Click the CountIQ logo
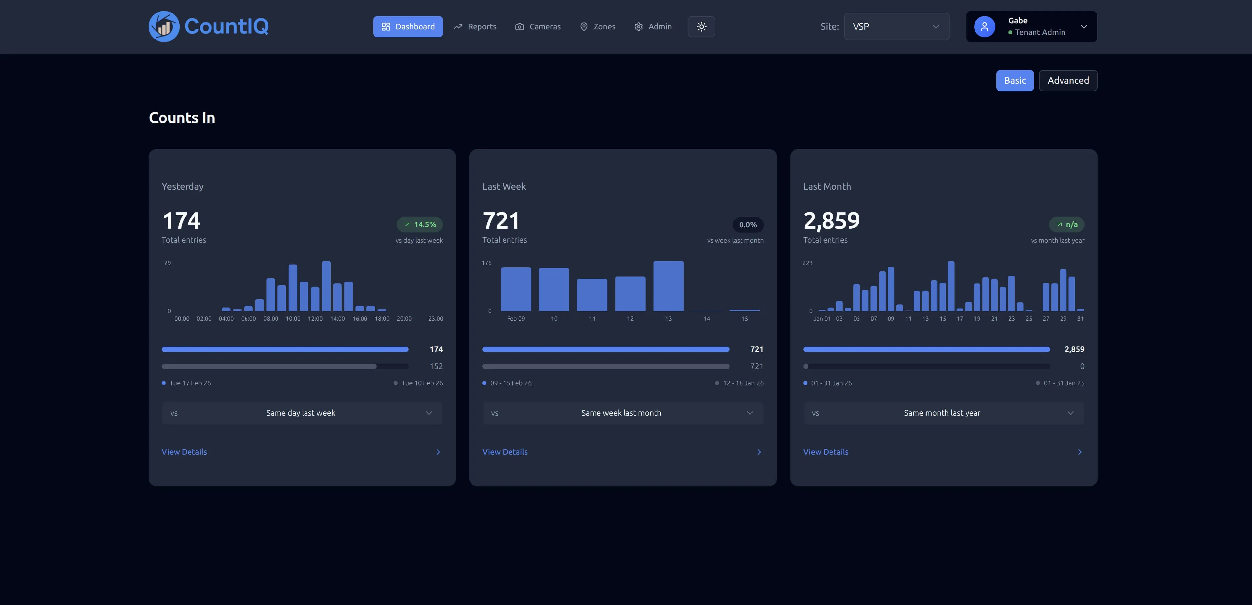The image size is (1252, 605). pos(208,26)
